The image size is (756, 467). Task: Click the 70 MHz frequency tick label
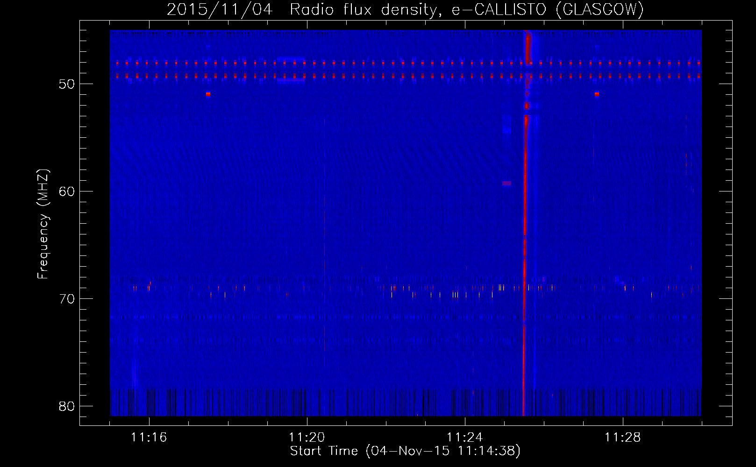(67, 299)
